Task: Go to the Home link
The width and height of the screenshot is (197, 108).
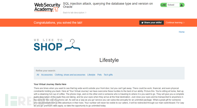Action: [x=182, y=32]
